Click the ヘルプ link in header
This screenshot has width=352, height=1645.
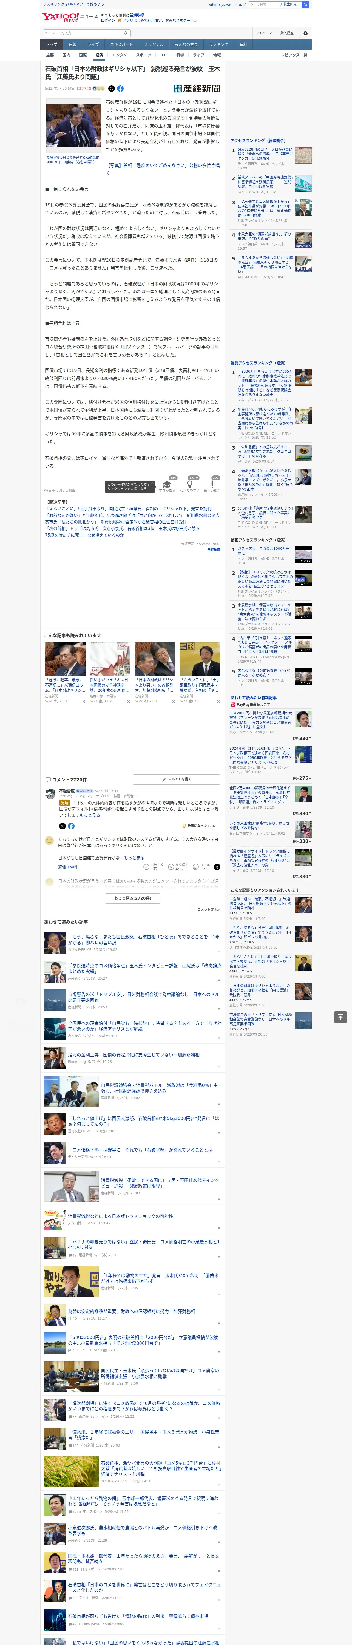click(240, 4)
